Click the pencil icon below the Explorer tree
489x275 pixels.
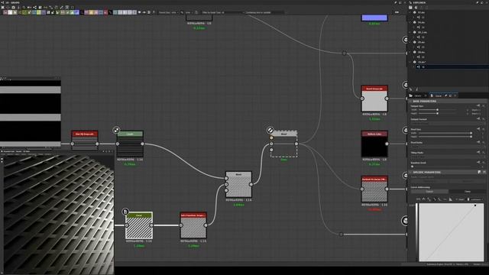click(411, 89)
